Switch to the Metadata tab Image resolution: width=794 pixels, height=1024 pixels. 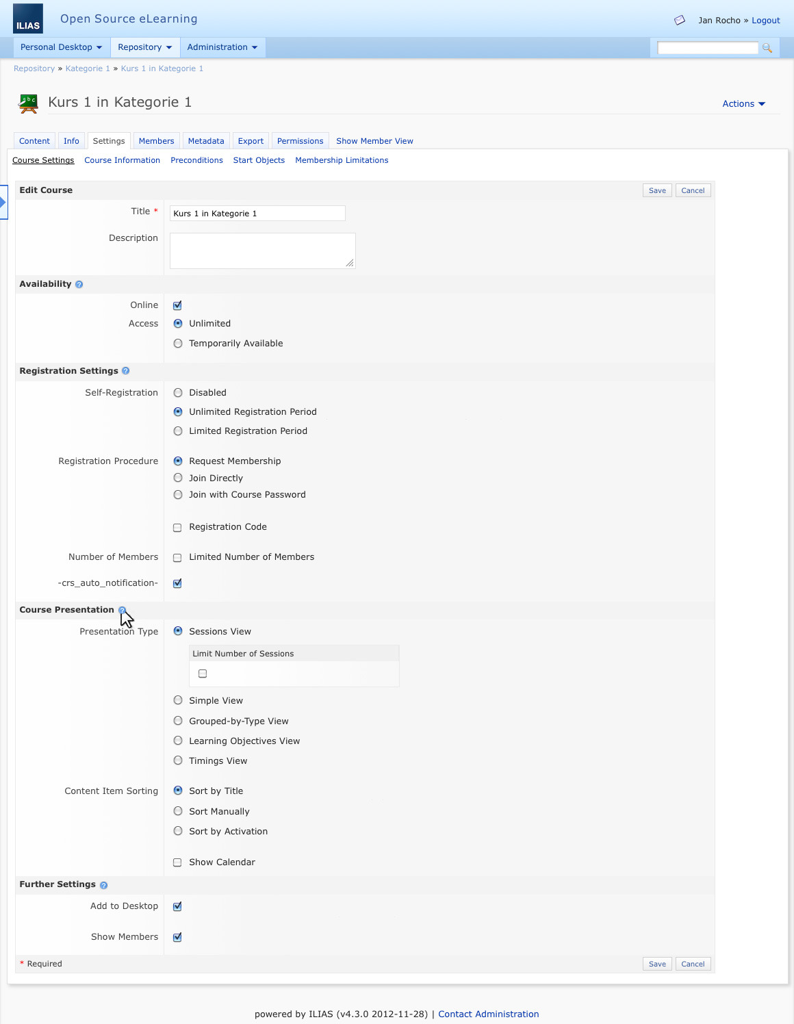206,141
